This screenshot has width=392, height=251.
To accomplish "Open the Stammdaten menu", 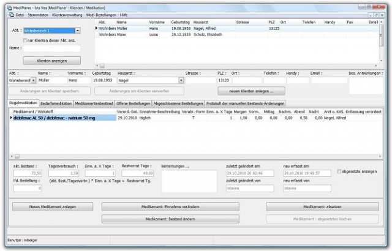I will pyautogui.click(x=38, y=15).
